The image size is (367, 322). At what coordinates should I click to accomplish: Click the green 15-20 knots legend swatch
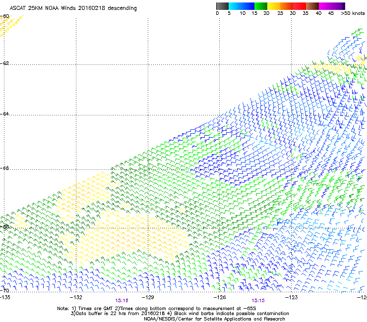(x=261, y=6)
